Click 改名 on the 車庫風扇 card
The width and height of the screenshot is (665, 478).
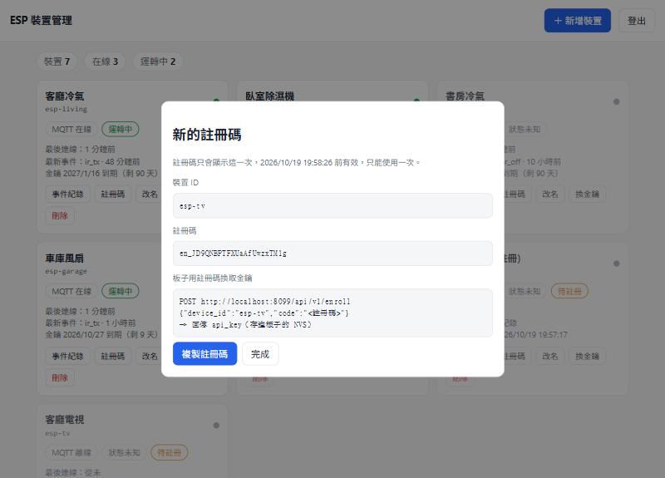point(150,357)
